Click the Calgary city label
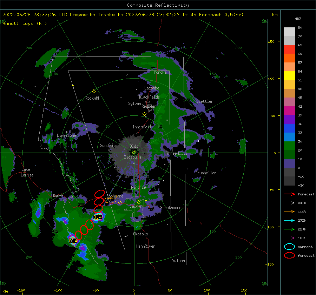This screenshot has height=295, width=316. tap(137, 206)
